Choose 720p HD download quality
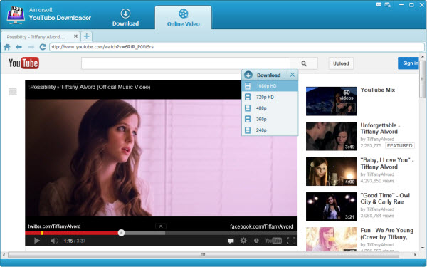 tap(270, 97)
